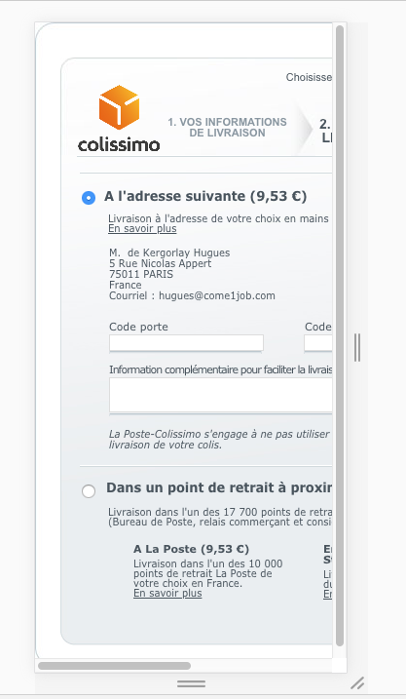Click the vertical resize handle on right edge
Viewport: 406px width, 699px height.
[x=357, y=347]
